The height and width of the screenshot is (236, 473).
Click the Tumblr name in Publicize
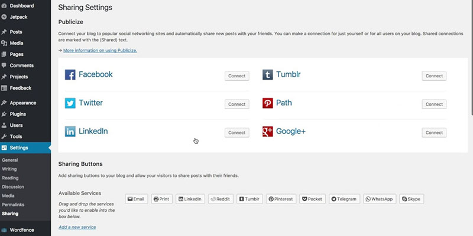pos(289,74)
